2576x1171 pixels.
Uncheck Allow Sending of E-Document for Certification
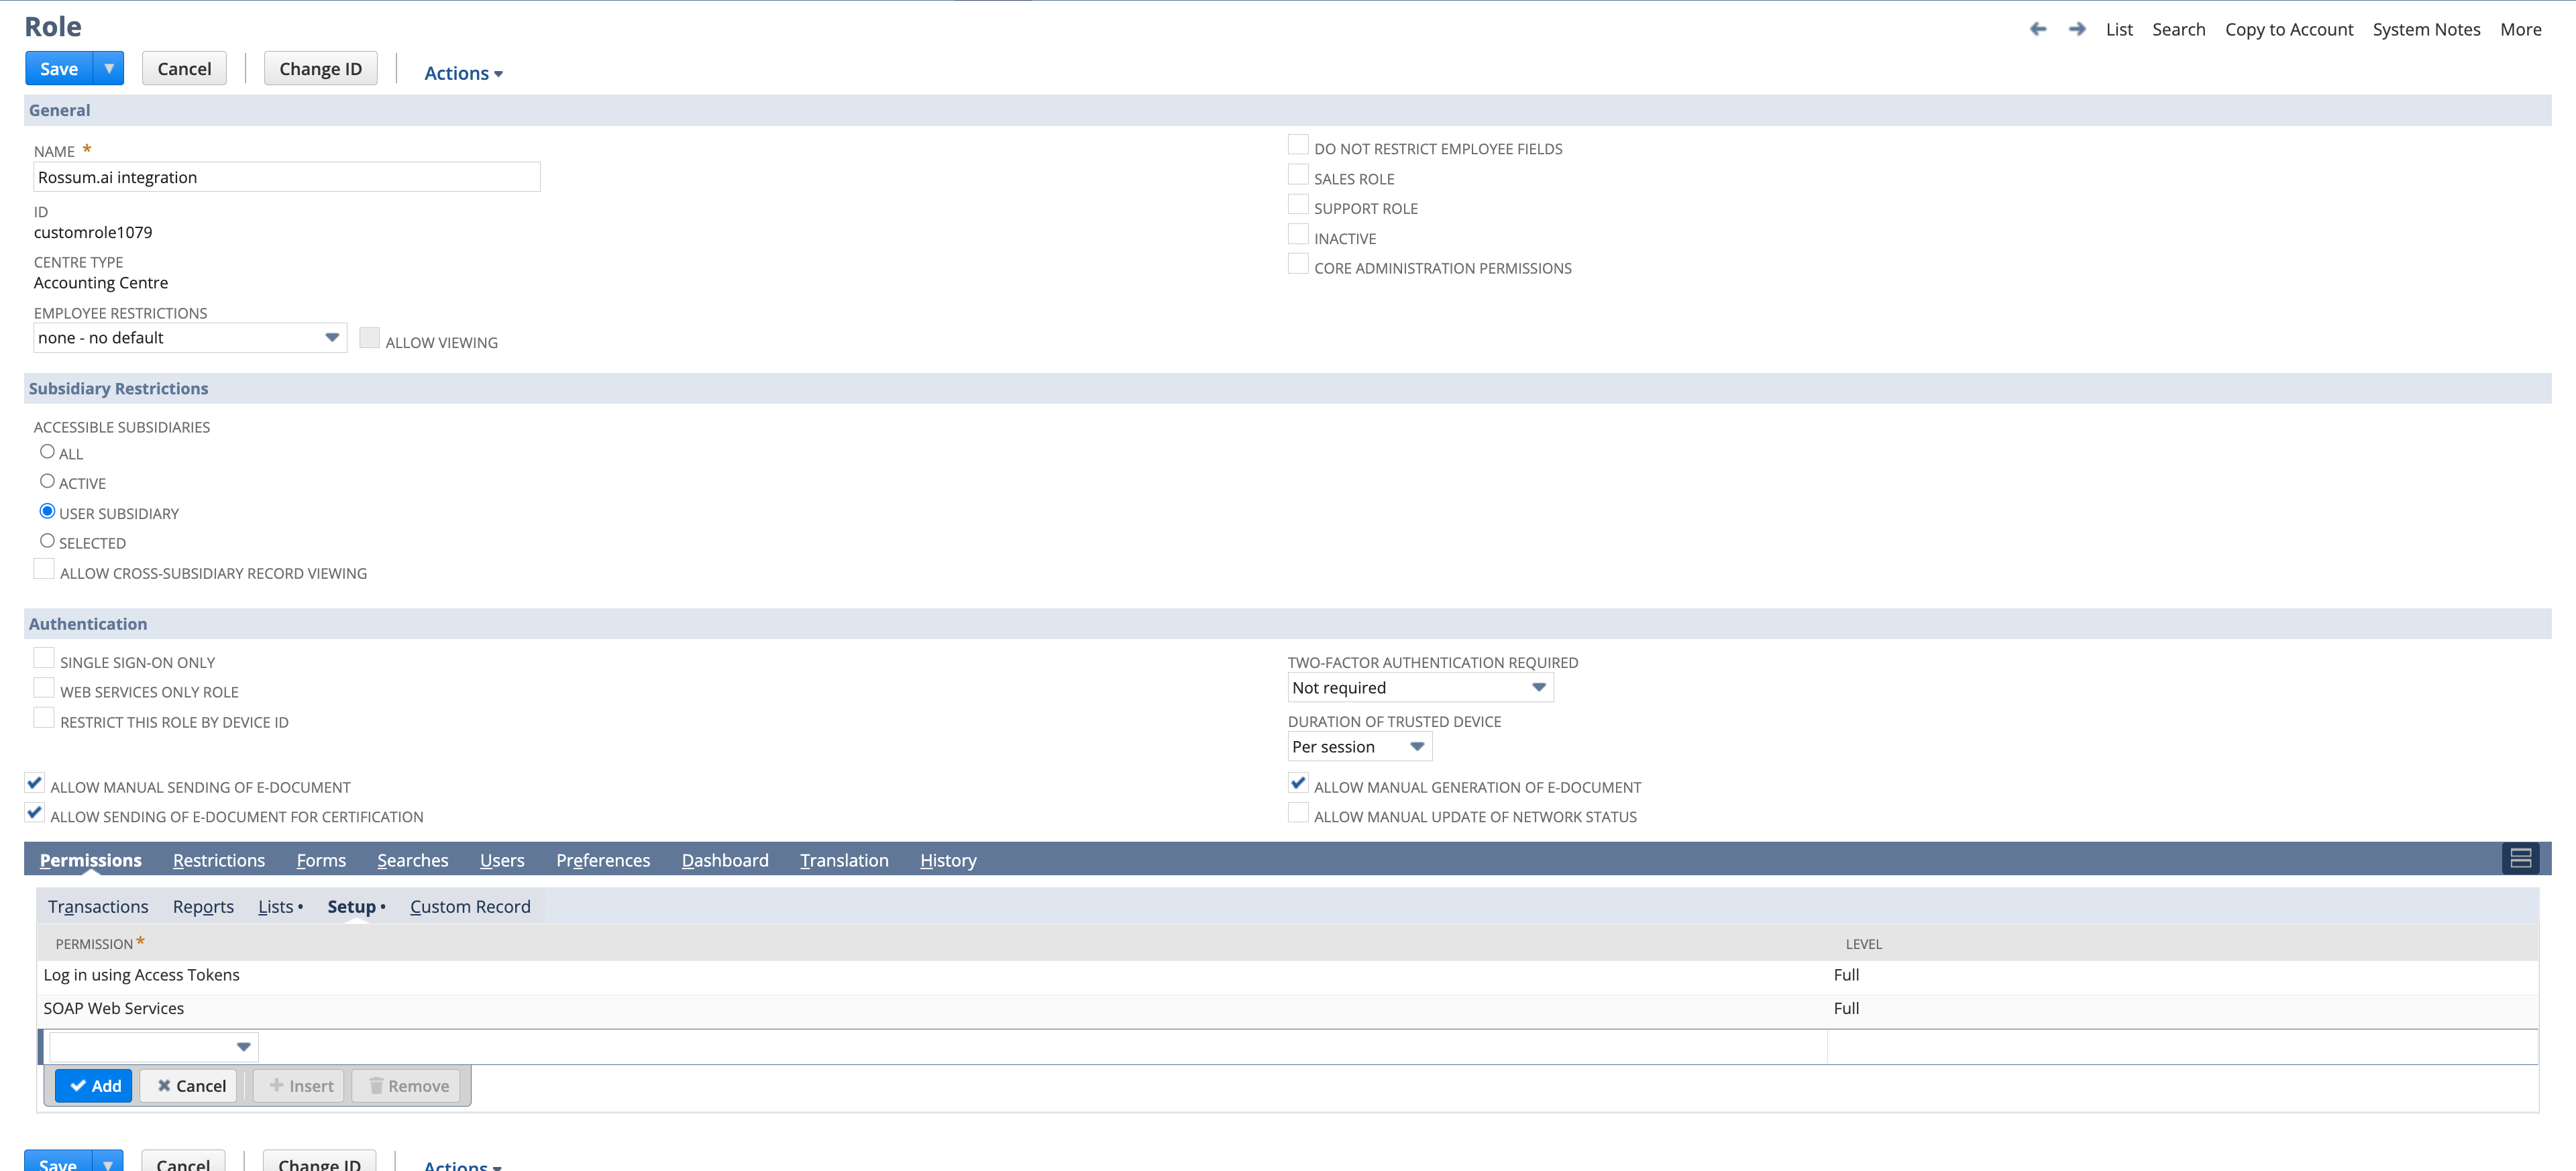coord(35,813)
